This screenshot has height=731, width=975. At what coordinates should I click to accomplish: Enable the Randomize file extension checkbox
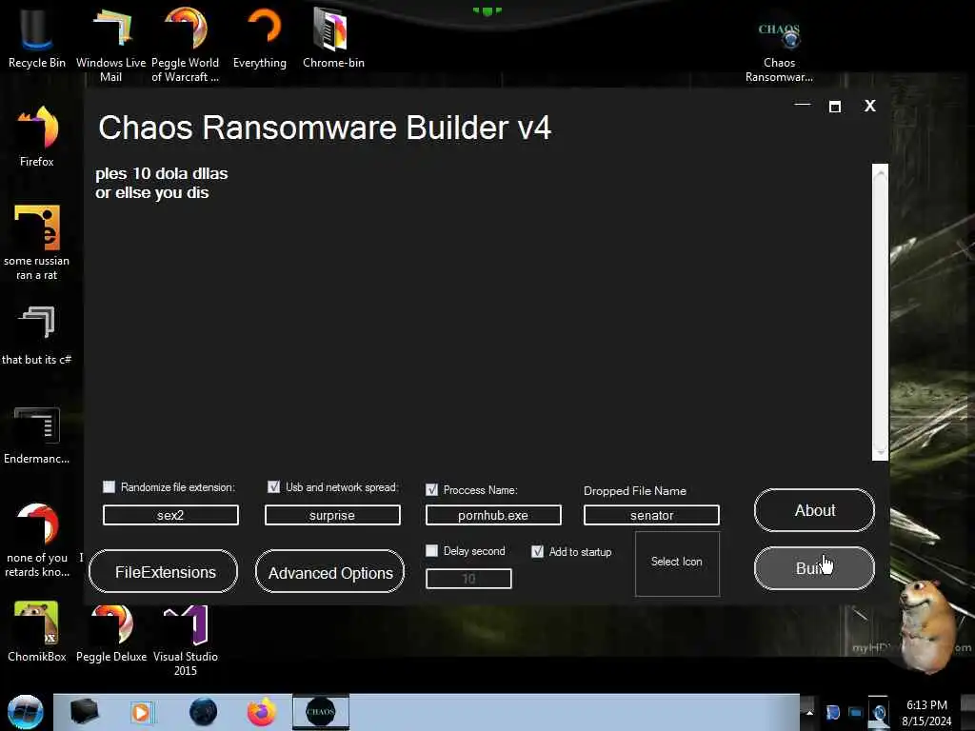coord(109,486)
